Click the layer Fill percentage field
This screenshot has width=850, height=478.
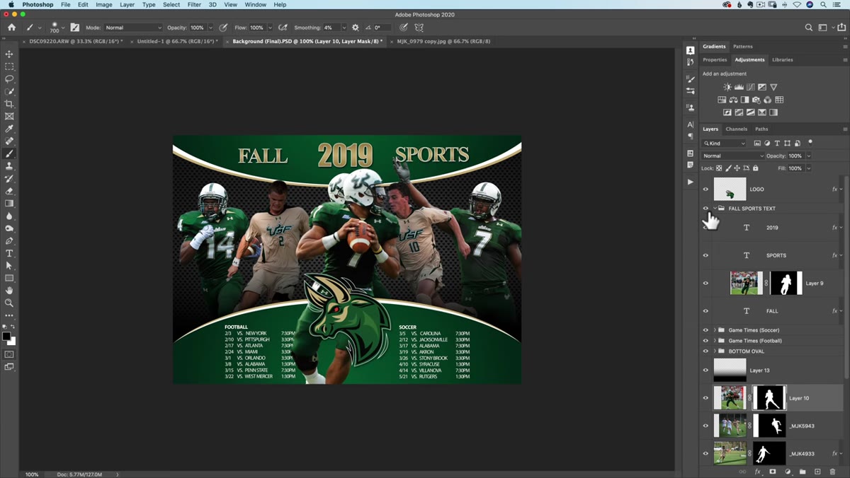click(795, 168)
